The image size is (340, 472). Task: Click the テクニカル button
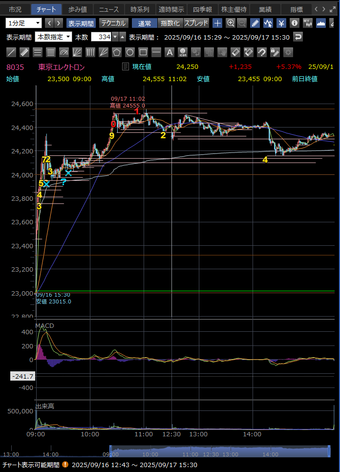pos(114,23)
